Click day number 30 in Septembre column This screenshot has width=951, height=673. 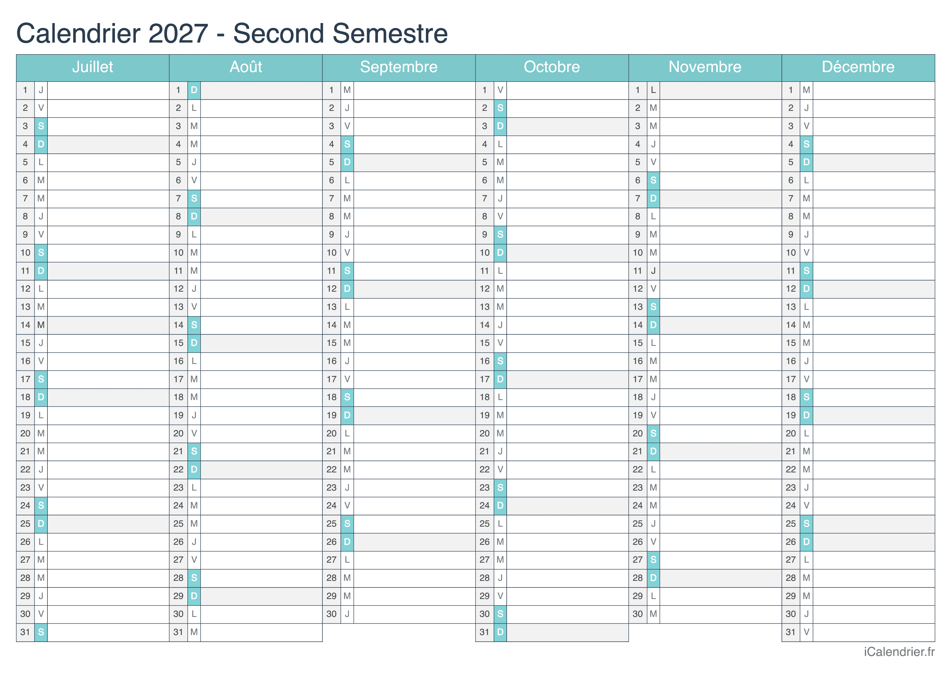332,614
